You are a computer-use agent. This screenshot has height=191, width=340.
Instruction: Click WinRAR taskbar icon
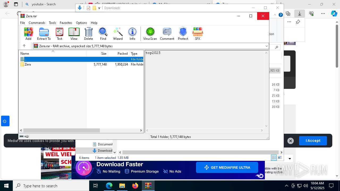[x=148, y=186]
